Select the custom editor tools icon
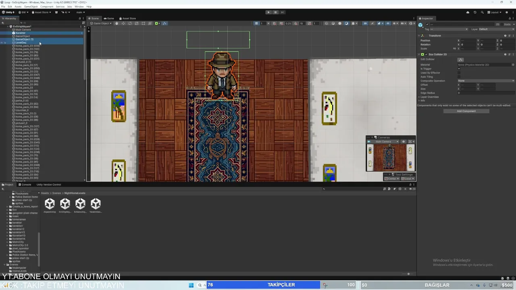This screenshot has width=516, height=290. tap(157, 23)
